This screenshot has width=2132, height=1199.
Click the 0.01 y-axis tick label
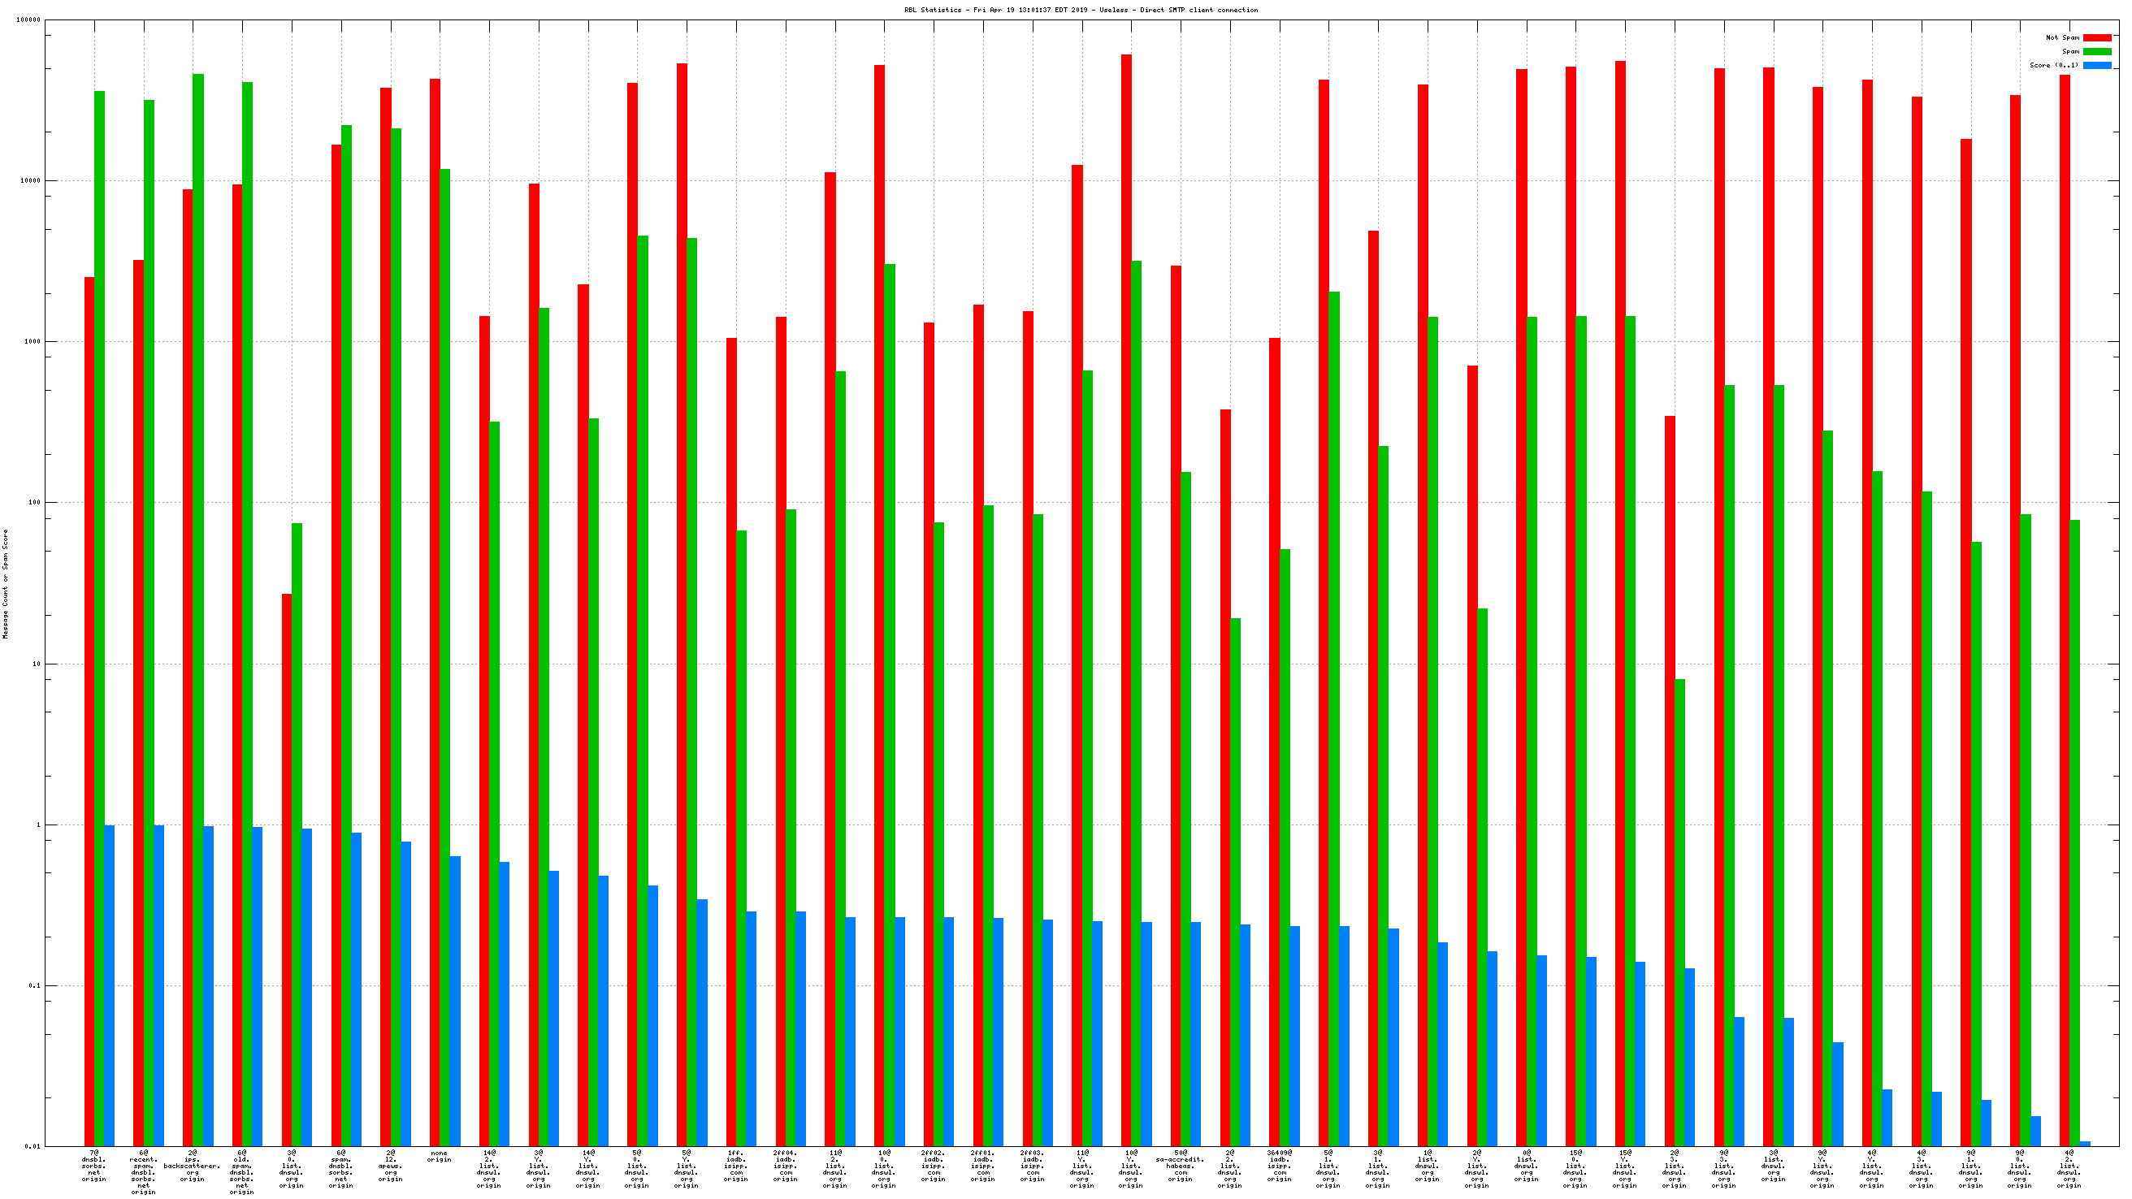(x=32, y=1146)
